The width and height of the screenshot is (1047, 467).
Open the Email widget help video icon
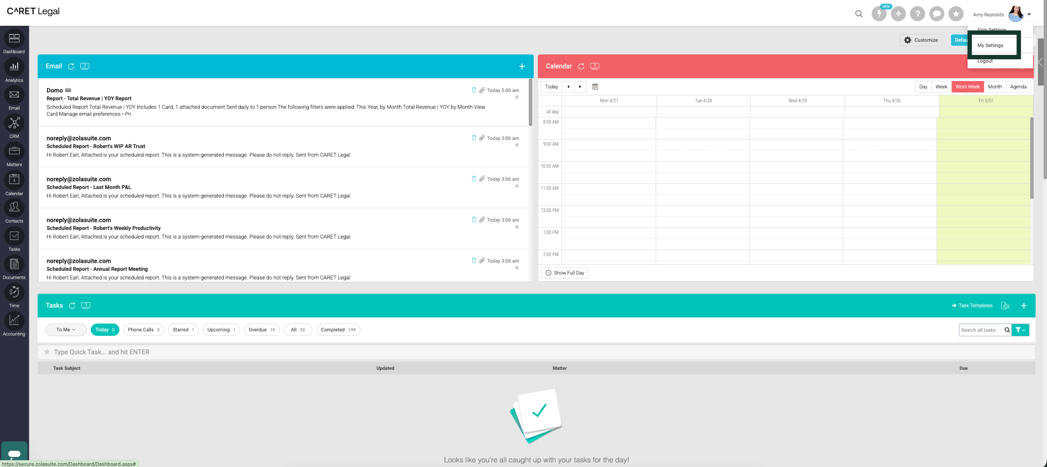tap(85, 66)
